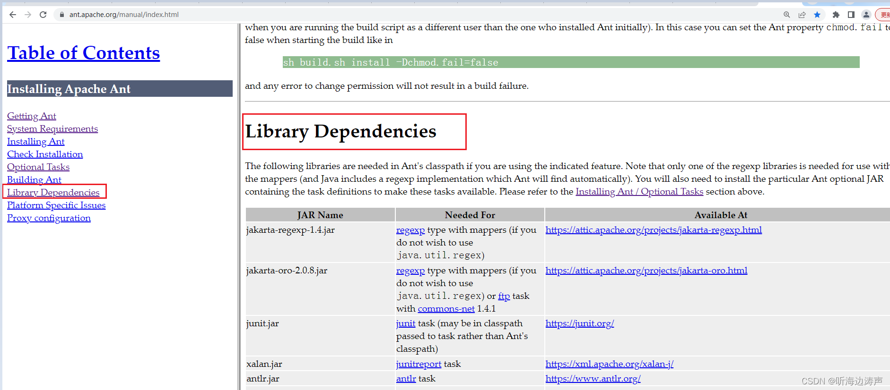Open Installing Ant sidebar link
Screen dimensions: 890x390
point(36,141)
